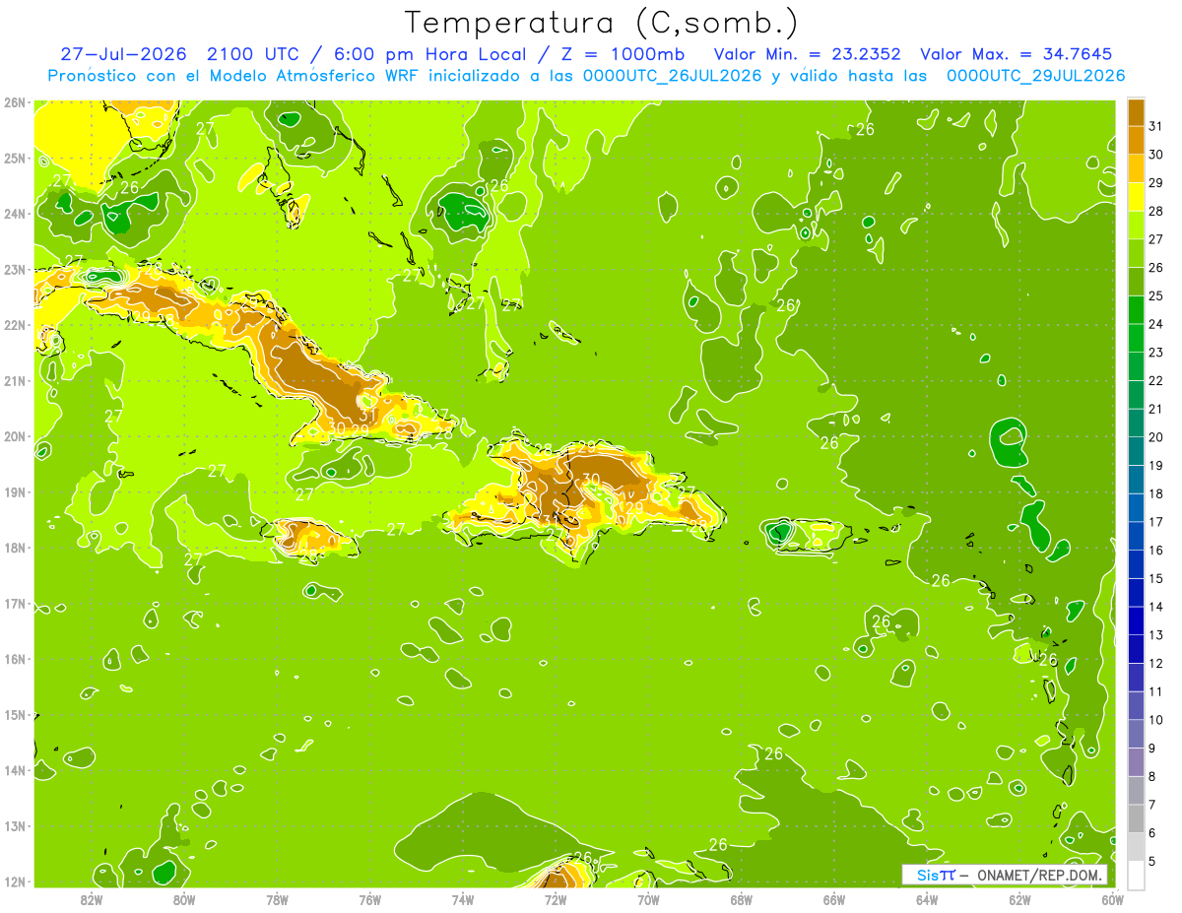Click the "62W" longitude axis label
1182x913 pixels.
1019,899
